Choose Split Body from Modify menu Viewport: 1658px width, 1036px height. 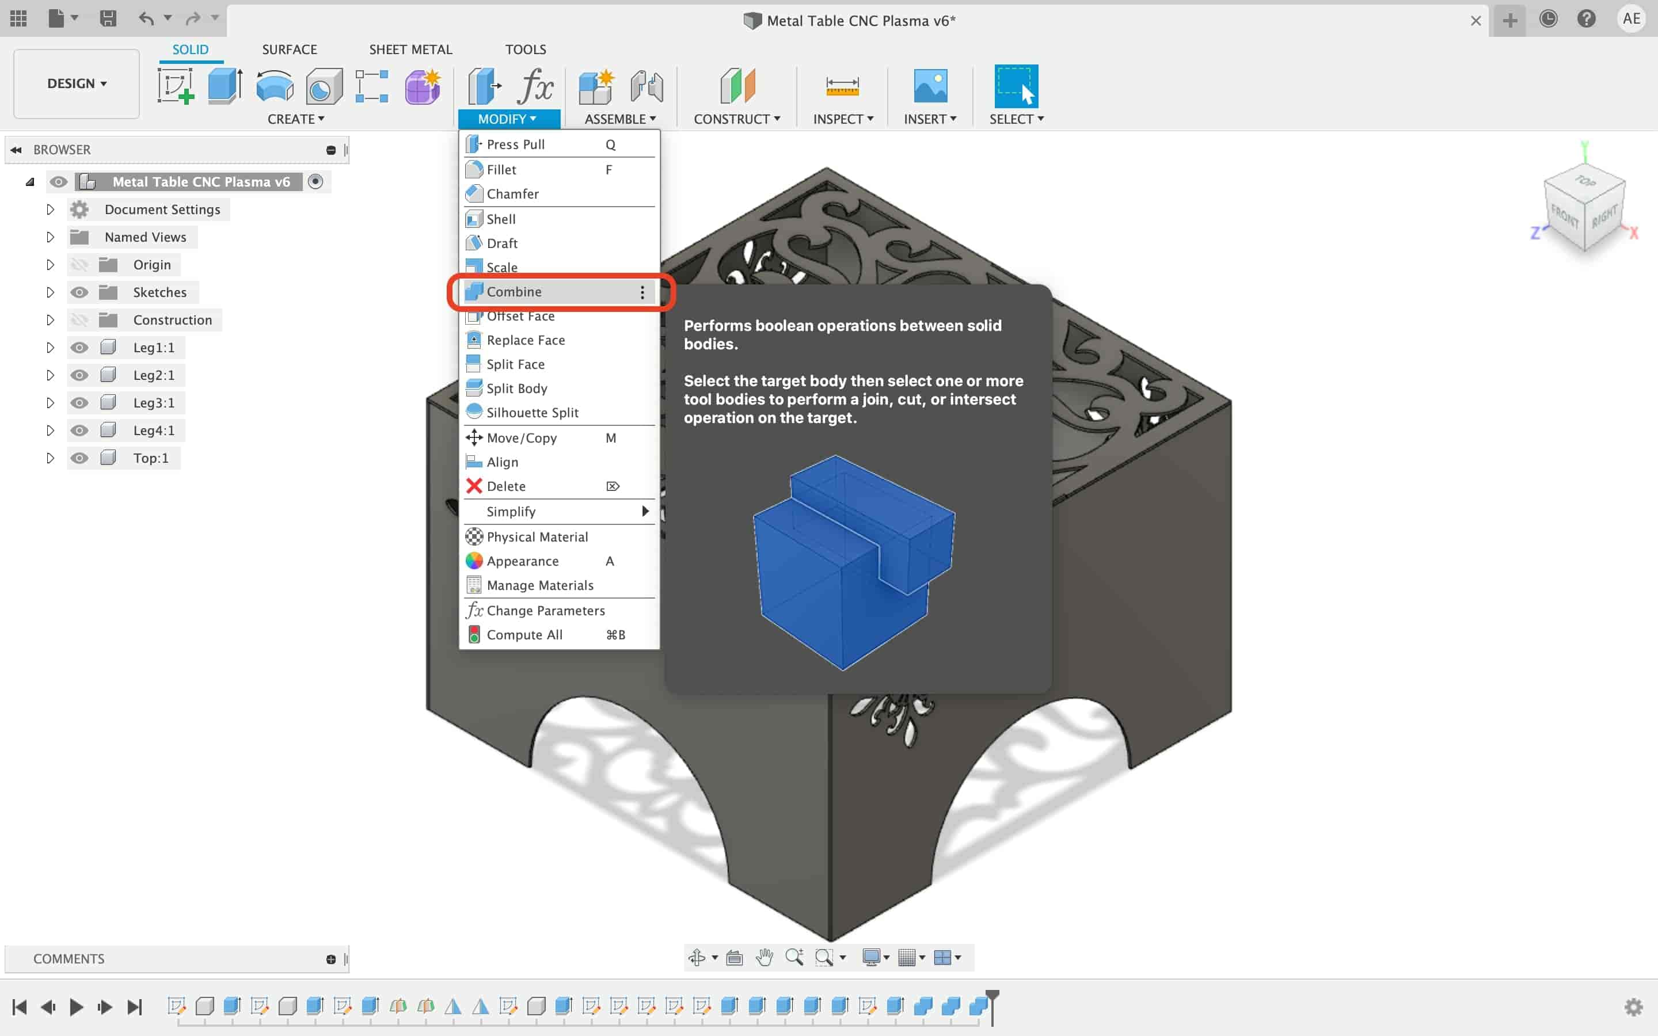coord(559,389)
